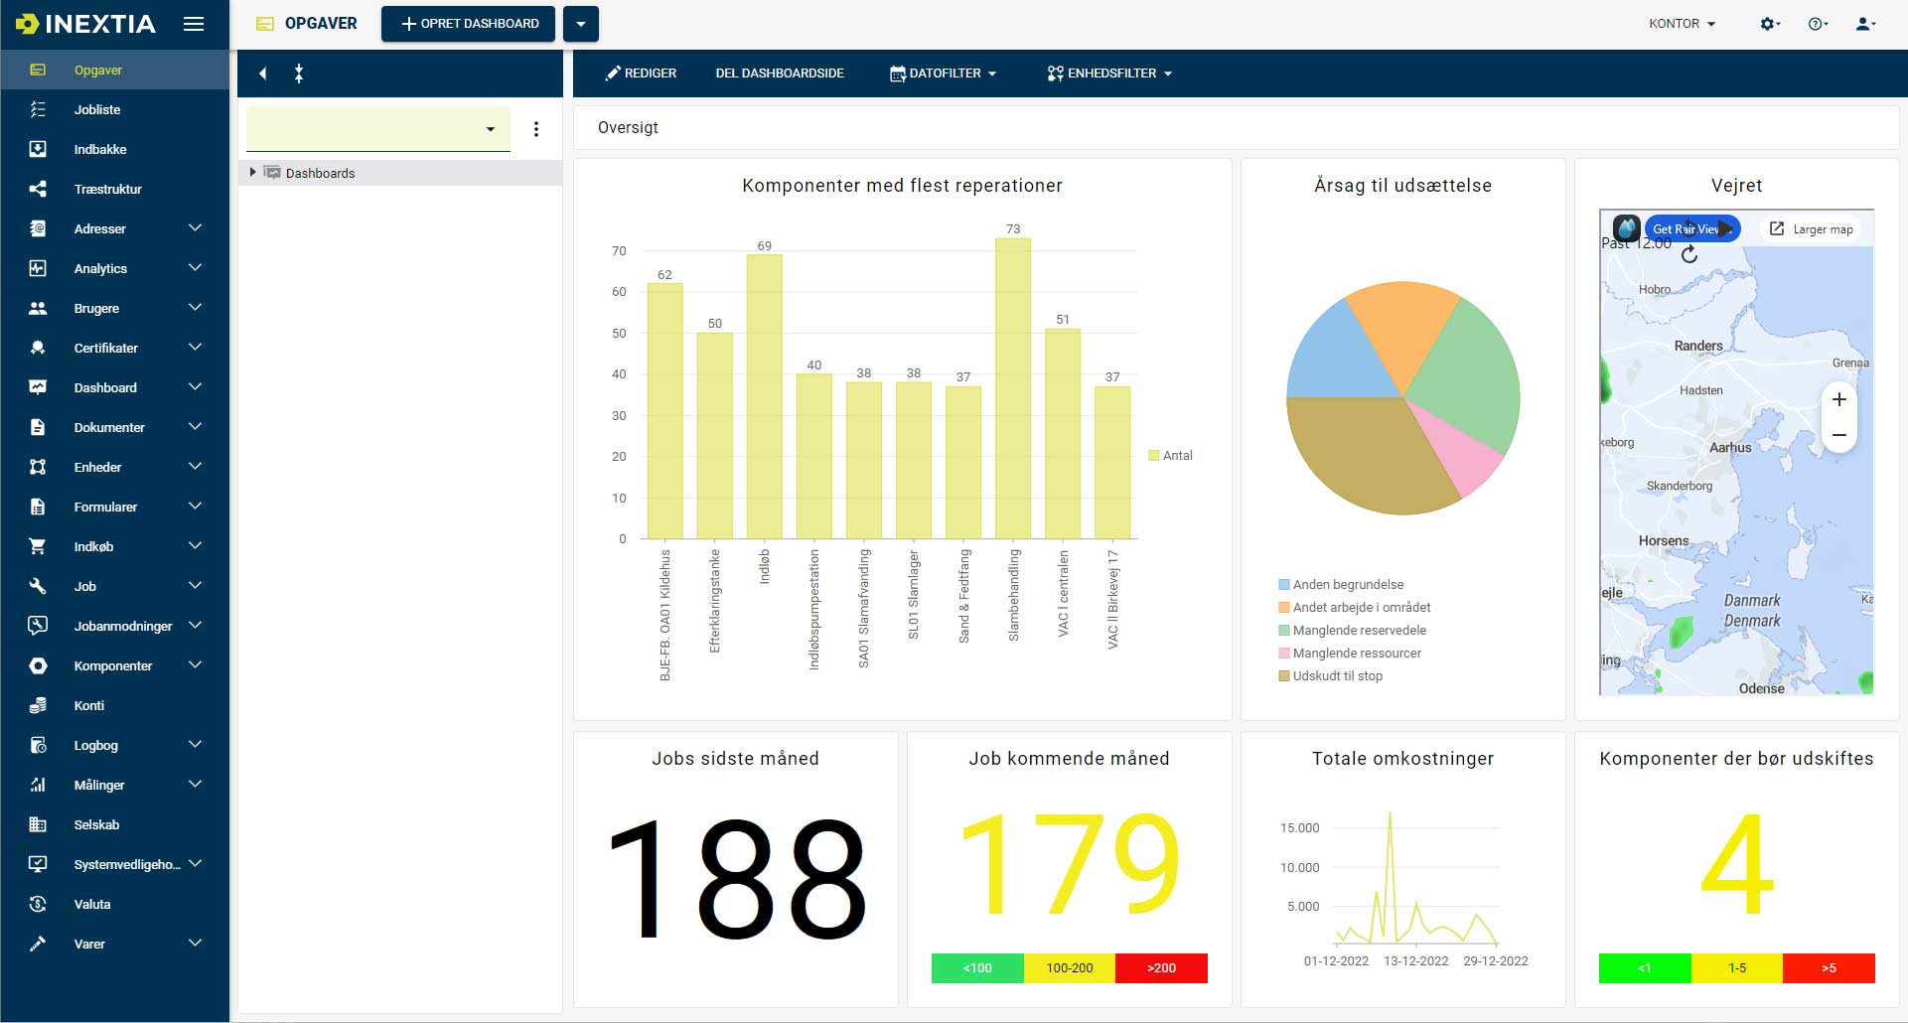Click the pin icon in panel header
The image size is (1908, 1023).
tap(299, 73)
